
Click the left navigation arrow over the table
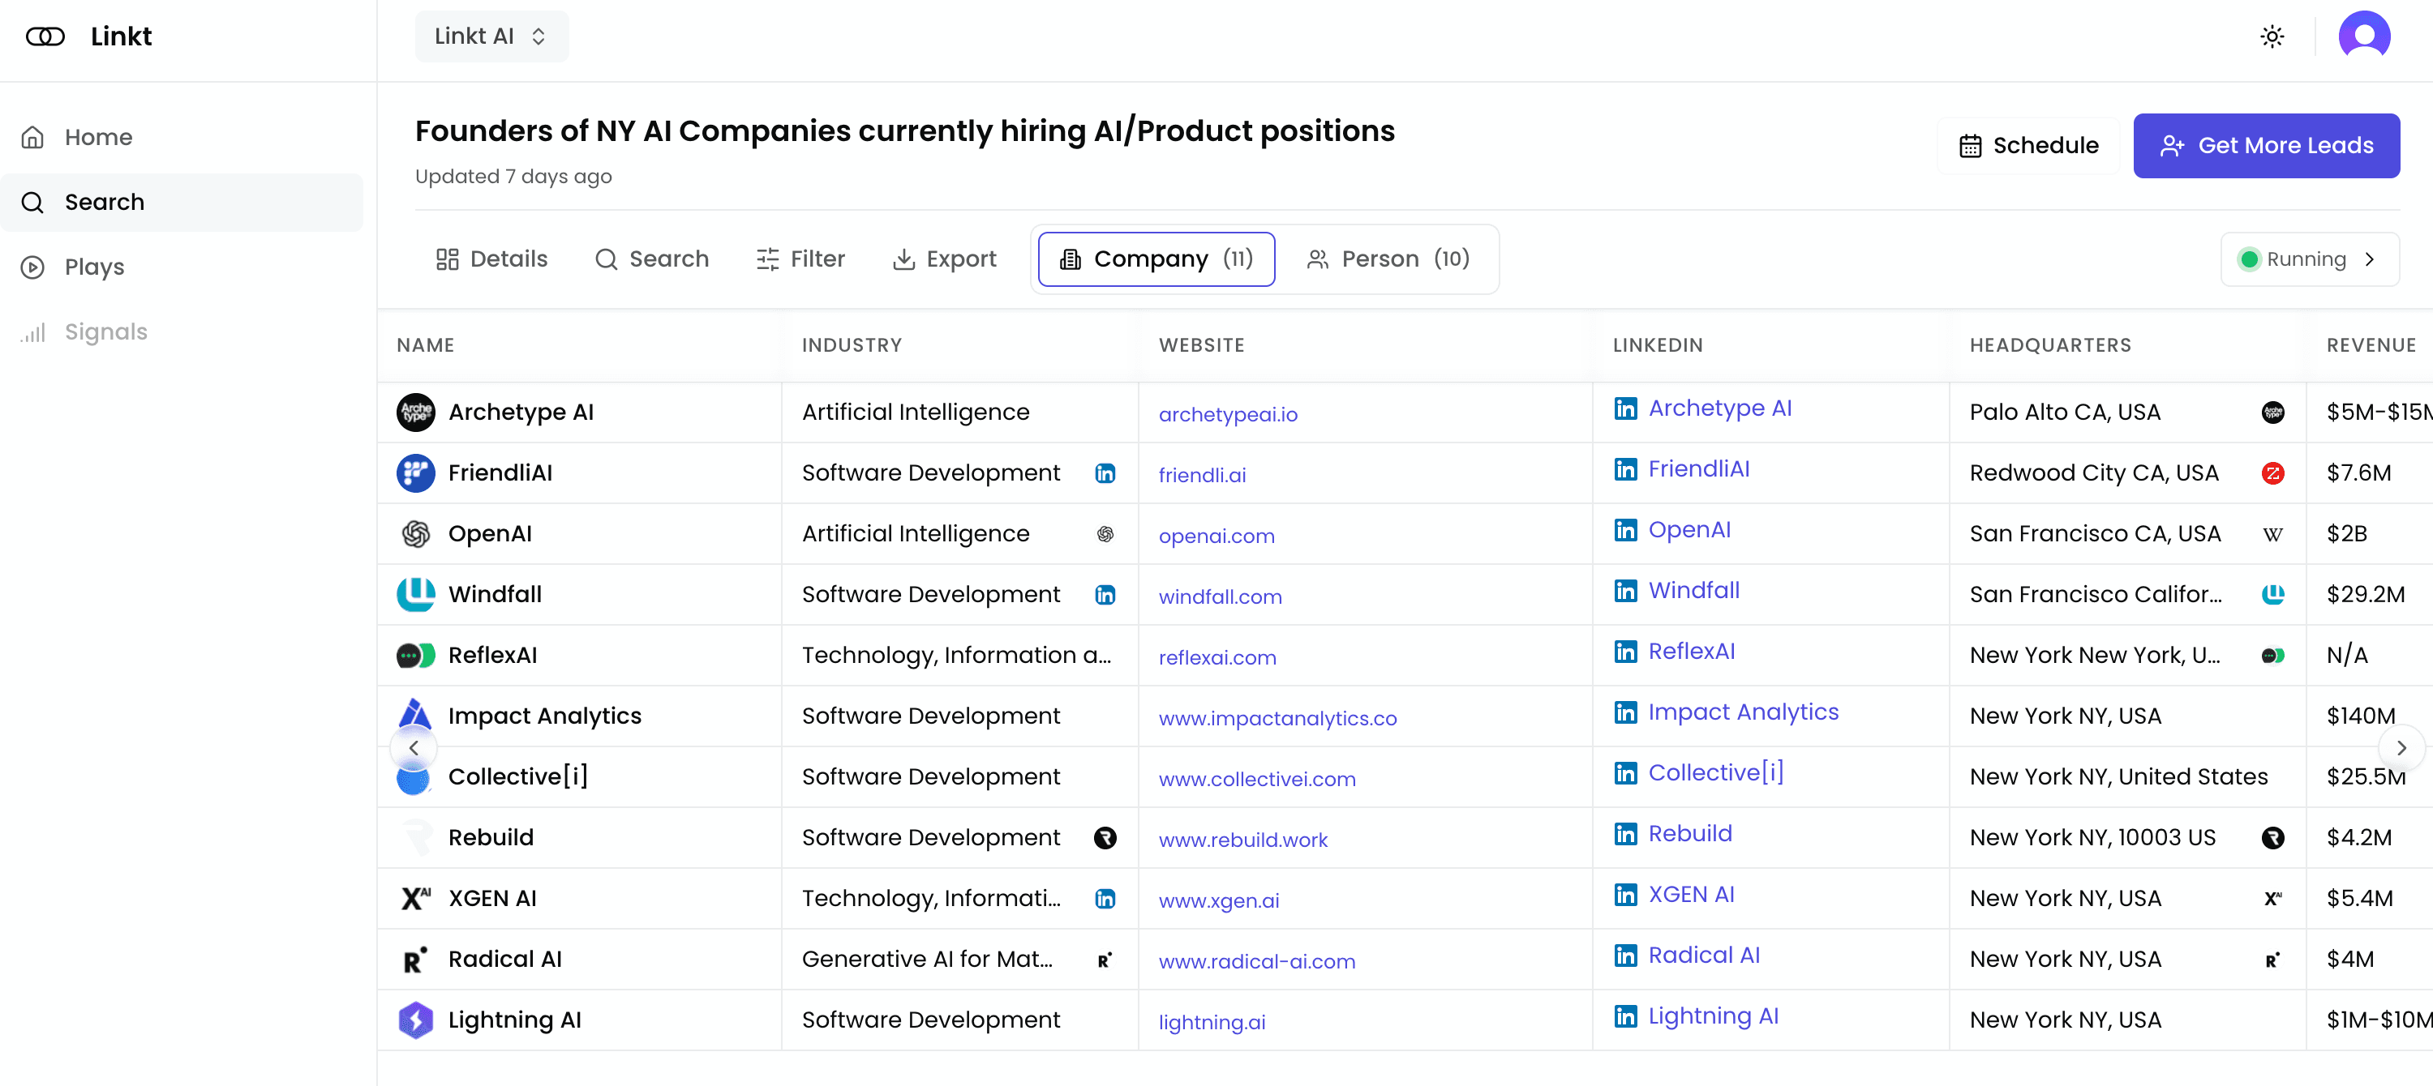pyautogui.click(x=414, y=746)
